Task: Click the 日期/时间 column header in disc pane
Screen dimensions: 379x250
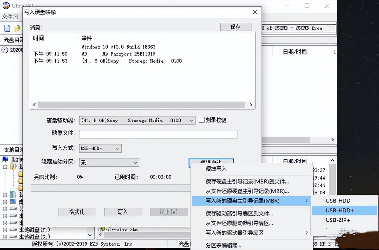Action: (x=295, y=52)
